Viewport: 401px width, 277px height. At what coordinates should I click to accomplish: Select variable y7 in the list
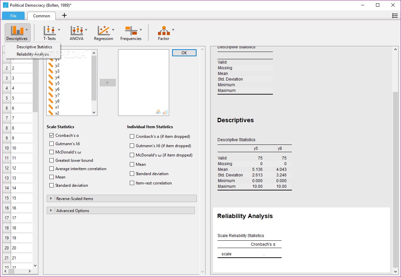57,95
